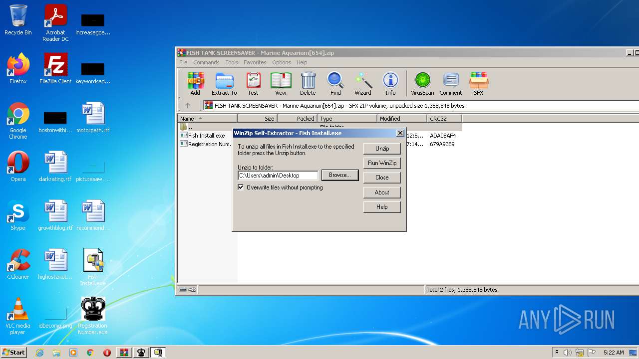Click the View toolbar icon

click(x=281, y=83)
